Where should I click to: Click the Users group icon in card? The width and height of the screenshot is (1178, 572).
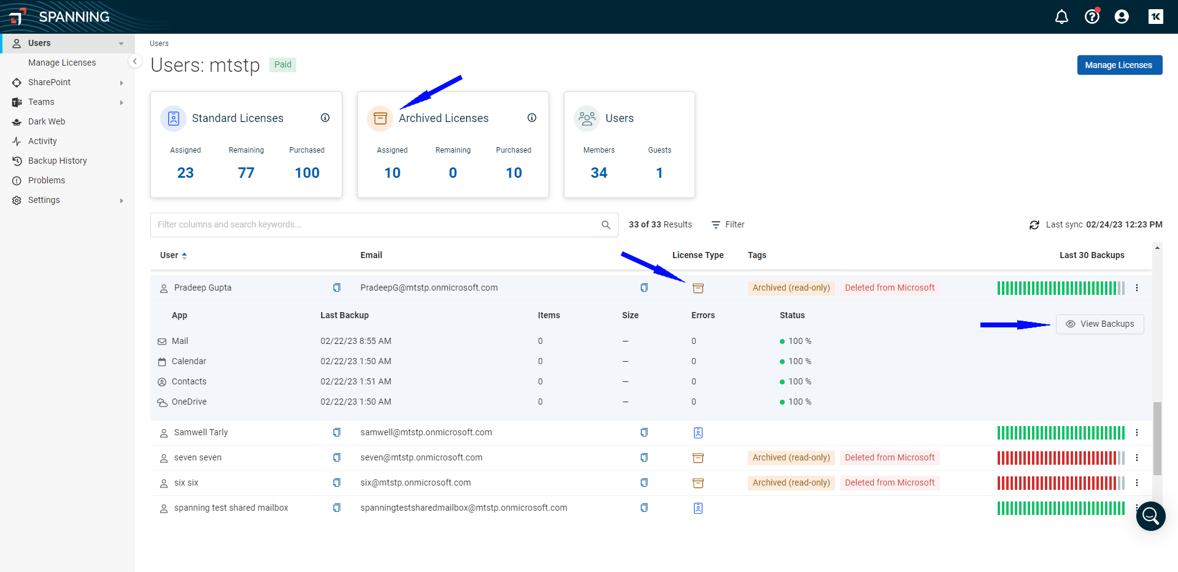click(x=587, y=118)
